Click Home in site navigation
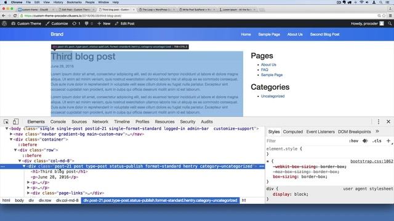The width and height of the screenshot is (394, 221). tap(246, 34)
